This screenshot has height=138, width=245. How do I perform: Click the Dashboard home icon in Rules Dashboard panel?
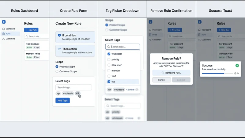click(x=3, y=29)
